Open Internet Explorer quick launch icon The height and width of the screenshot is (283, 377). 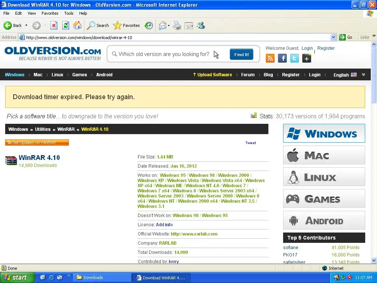coord(51,277)
